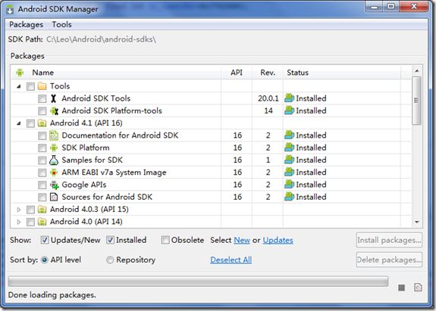Collapse the Android 4.1 (API 16) group

coord(19,123)
